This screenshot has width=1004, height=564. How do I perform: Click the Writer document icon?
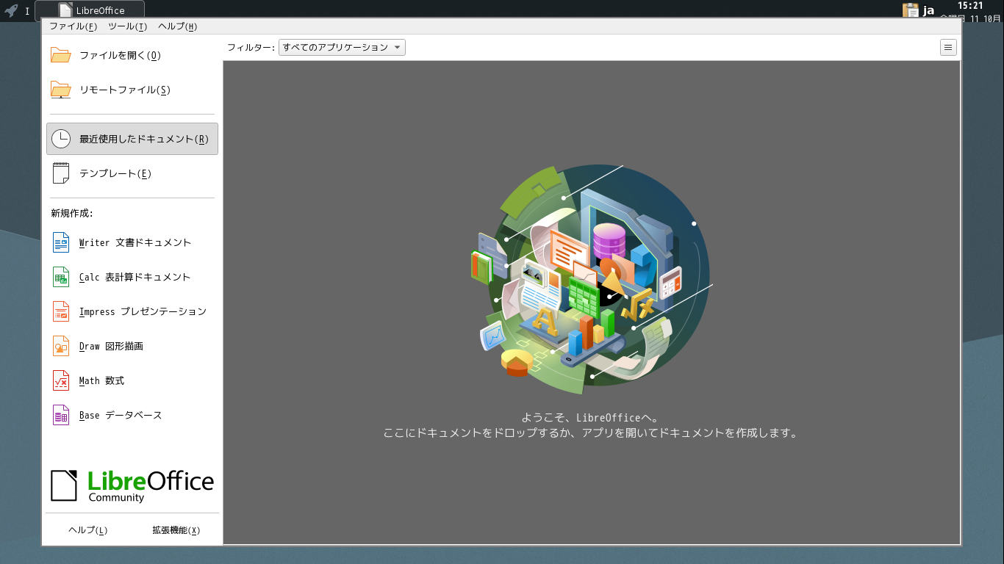(x=60, y=242)
